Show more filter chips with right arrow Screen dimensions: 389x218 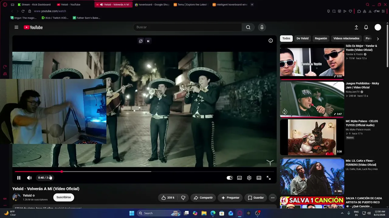pyautogui.click(x=378, y=39)
